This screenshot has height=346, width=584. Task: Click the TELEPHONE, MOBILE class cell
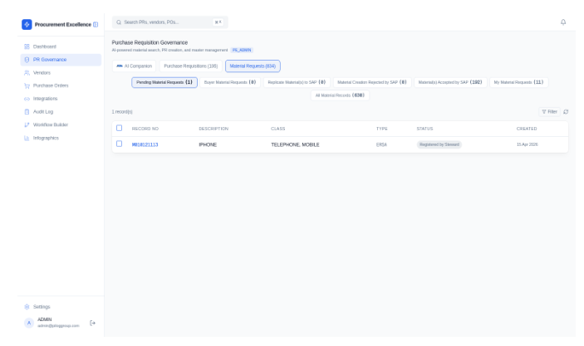coord(295,144)
